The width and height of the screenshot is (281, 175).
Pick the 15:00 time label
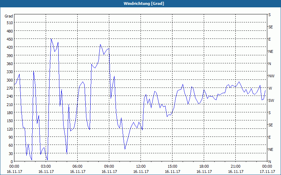172,167
